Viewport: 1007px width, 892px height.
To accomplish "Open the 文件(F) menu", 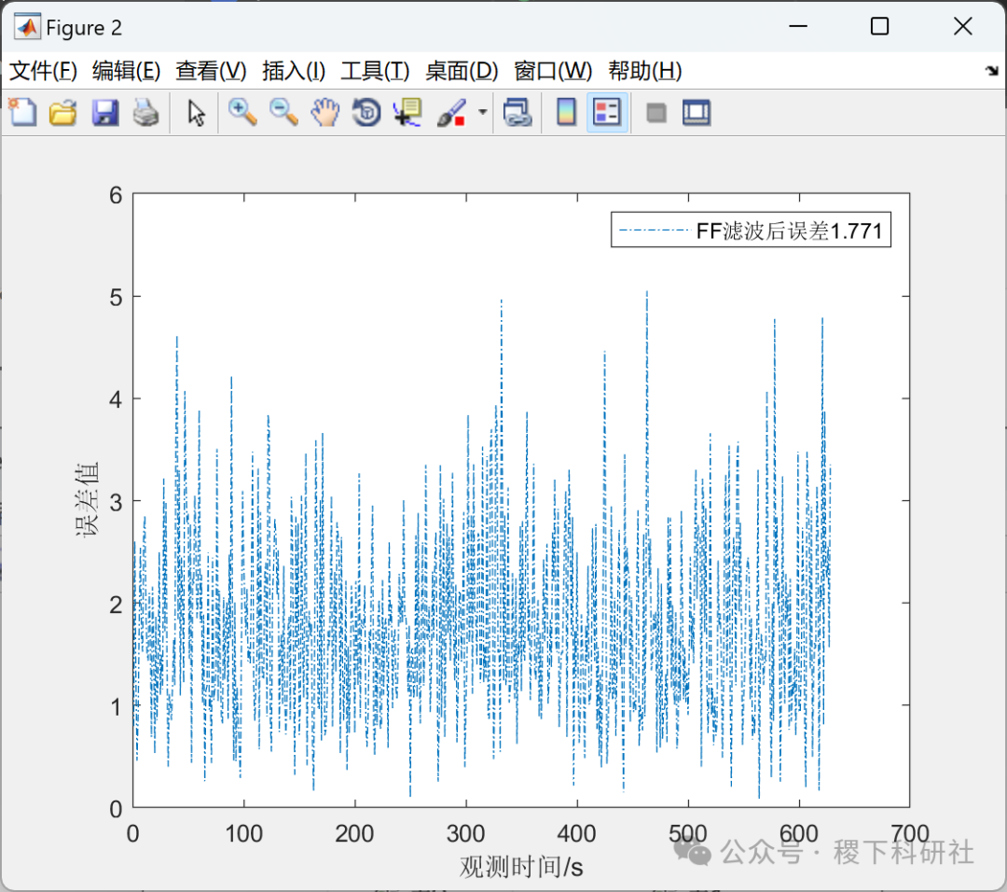I will tap(43, 71).
